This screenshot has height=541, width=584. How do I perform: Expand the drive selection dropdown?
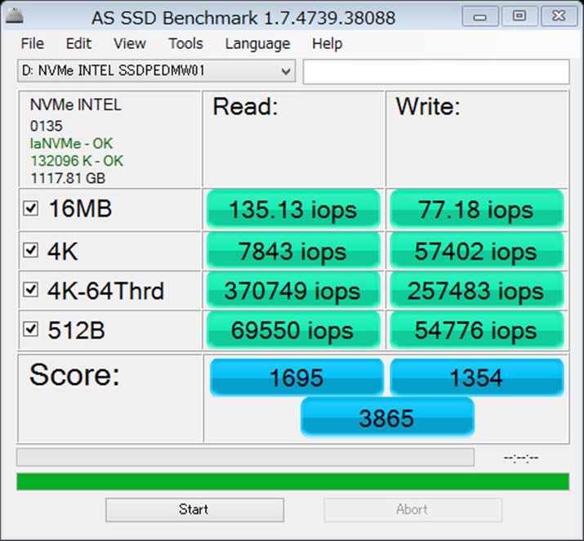pyautogui.click(x=285, y=72)
